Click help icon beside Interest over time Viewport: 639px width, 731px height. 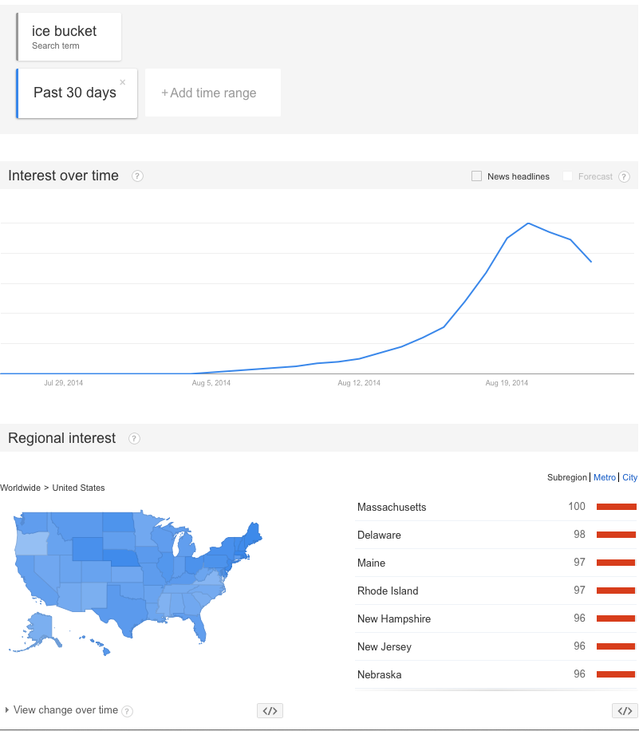click(x=137, y=176)
